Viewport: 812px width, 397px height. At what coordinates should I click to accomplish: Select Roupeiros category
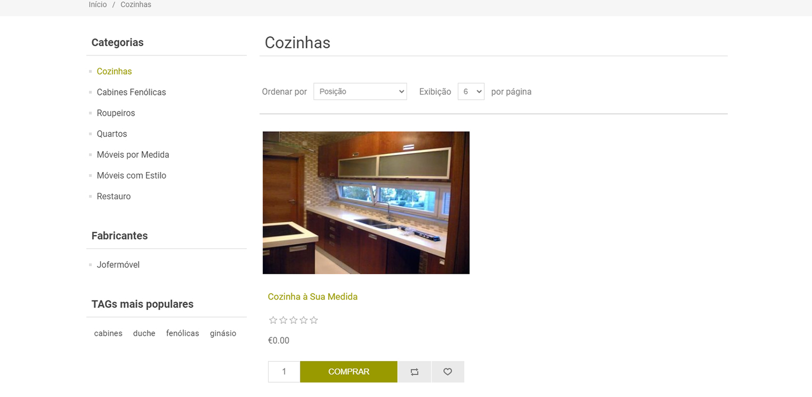116,113
